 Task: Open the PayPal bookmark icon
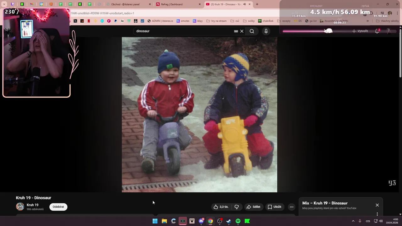pos(116,21)
